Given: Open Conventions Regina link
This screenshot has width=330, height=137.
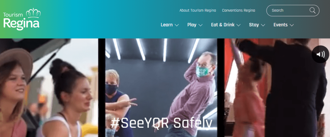Looking at the screenshot, I should [238, 10].
